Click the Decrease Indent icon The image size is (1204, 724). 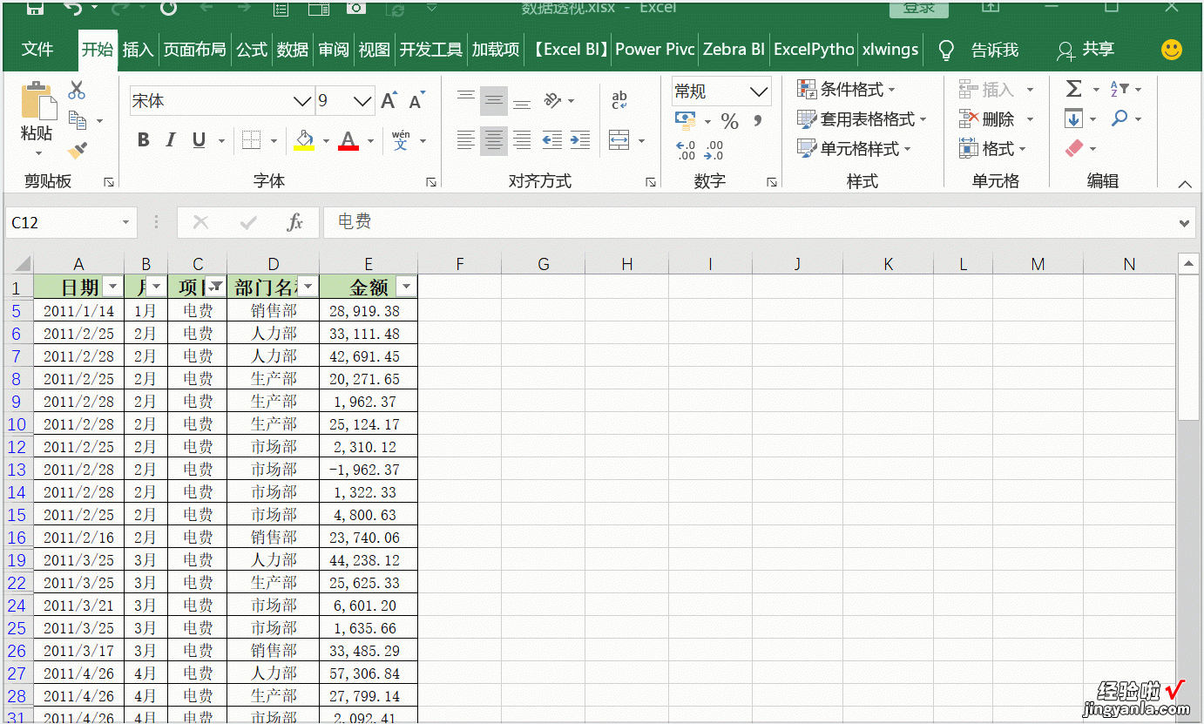pos(552,139)
